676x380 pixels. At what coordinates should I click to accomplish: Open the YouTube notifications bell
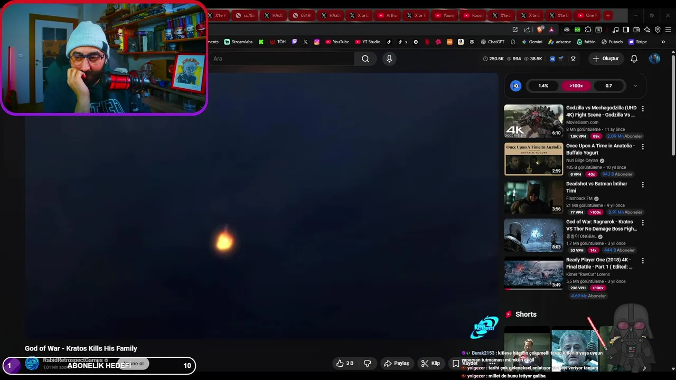pos(634,59)
